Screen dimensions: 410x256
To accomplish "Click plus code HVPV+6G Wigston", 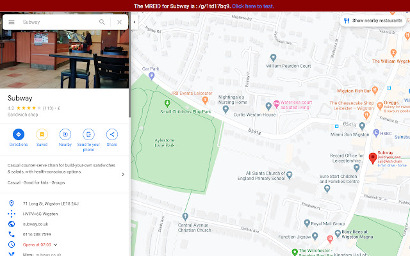I will coord(40,214).
